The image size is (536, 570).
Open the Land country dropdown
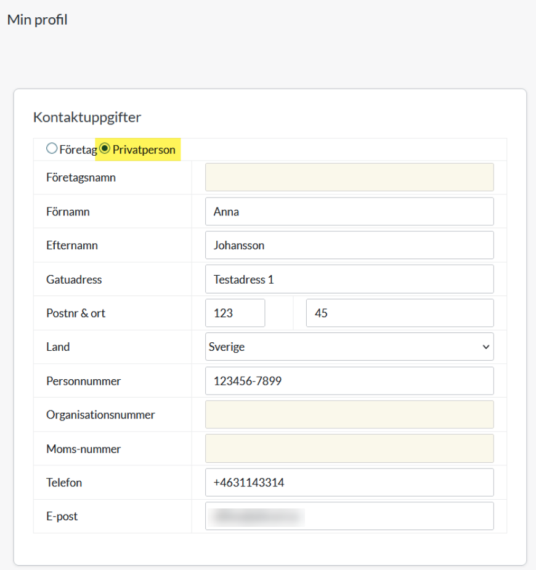(x=349, y=347)
